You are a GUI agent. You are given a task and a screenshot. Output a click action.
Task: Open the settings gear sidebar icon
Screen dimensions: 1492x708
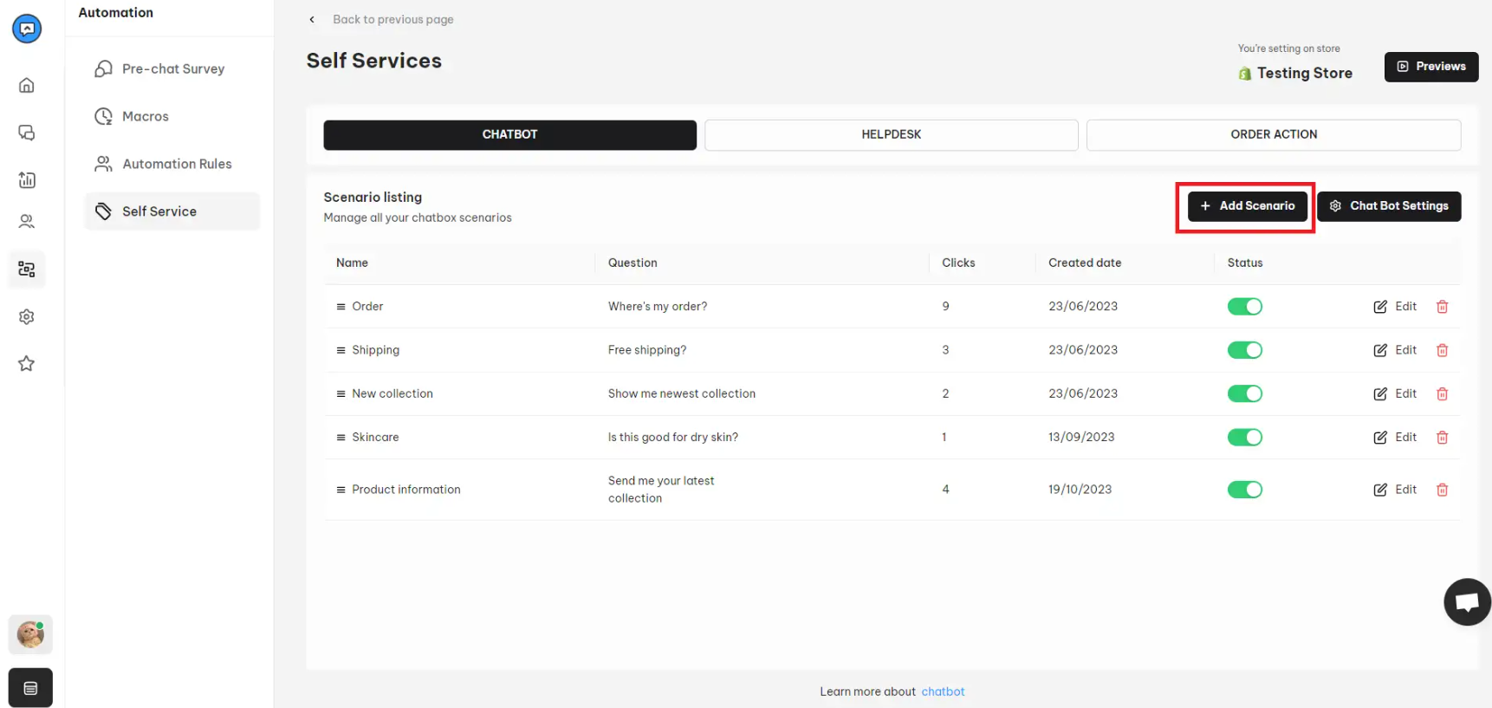coord(27,317)
